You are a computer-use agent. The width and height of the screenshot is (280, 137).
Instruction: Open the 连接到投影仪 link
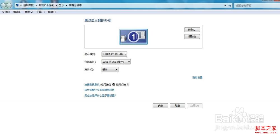pos(92,85)
